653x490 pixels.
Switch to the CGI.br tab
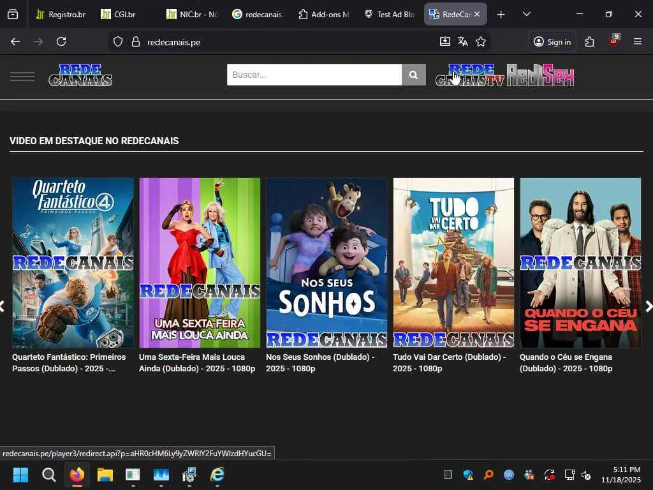(x=125, y=14)
